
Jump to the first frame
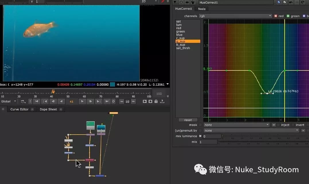click(37, 101)
